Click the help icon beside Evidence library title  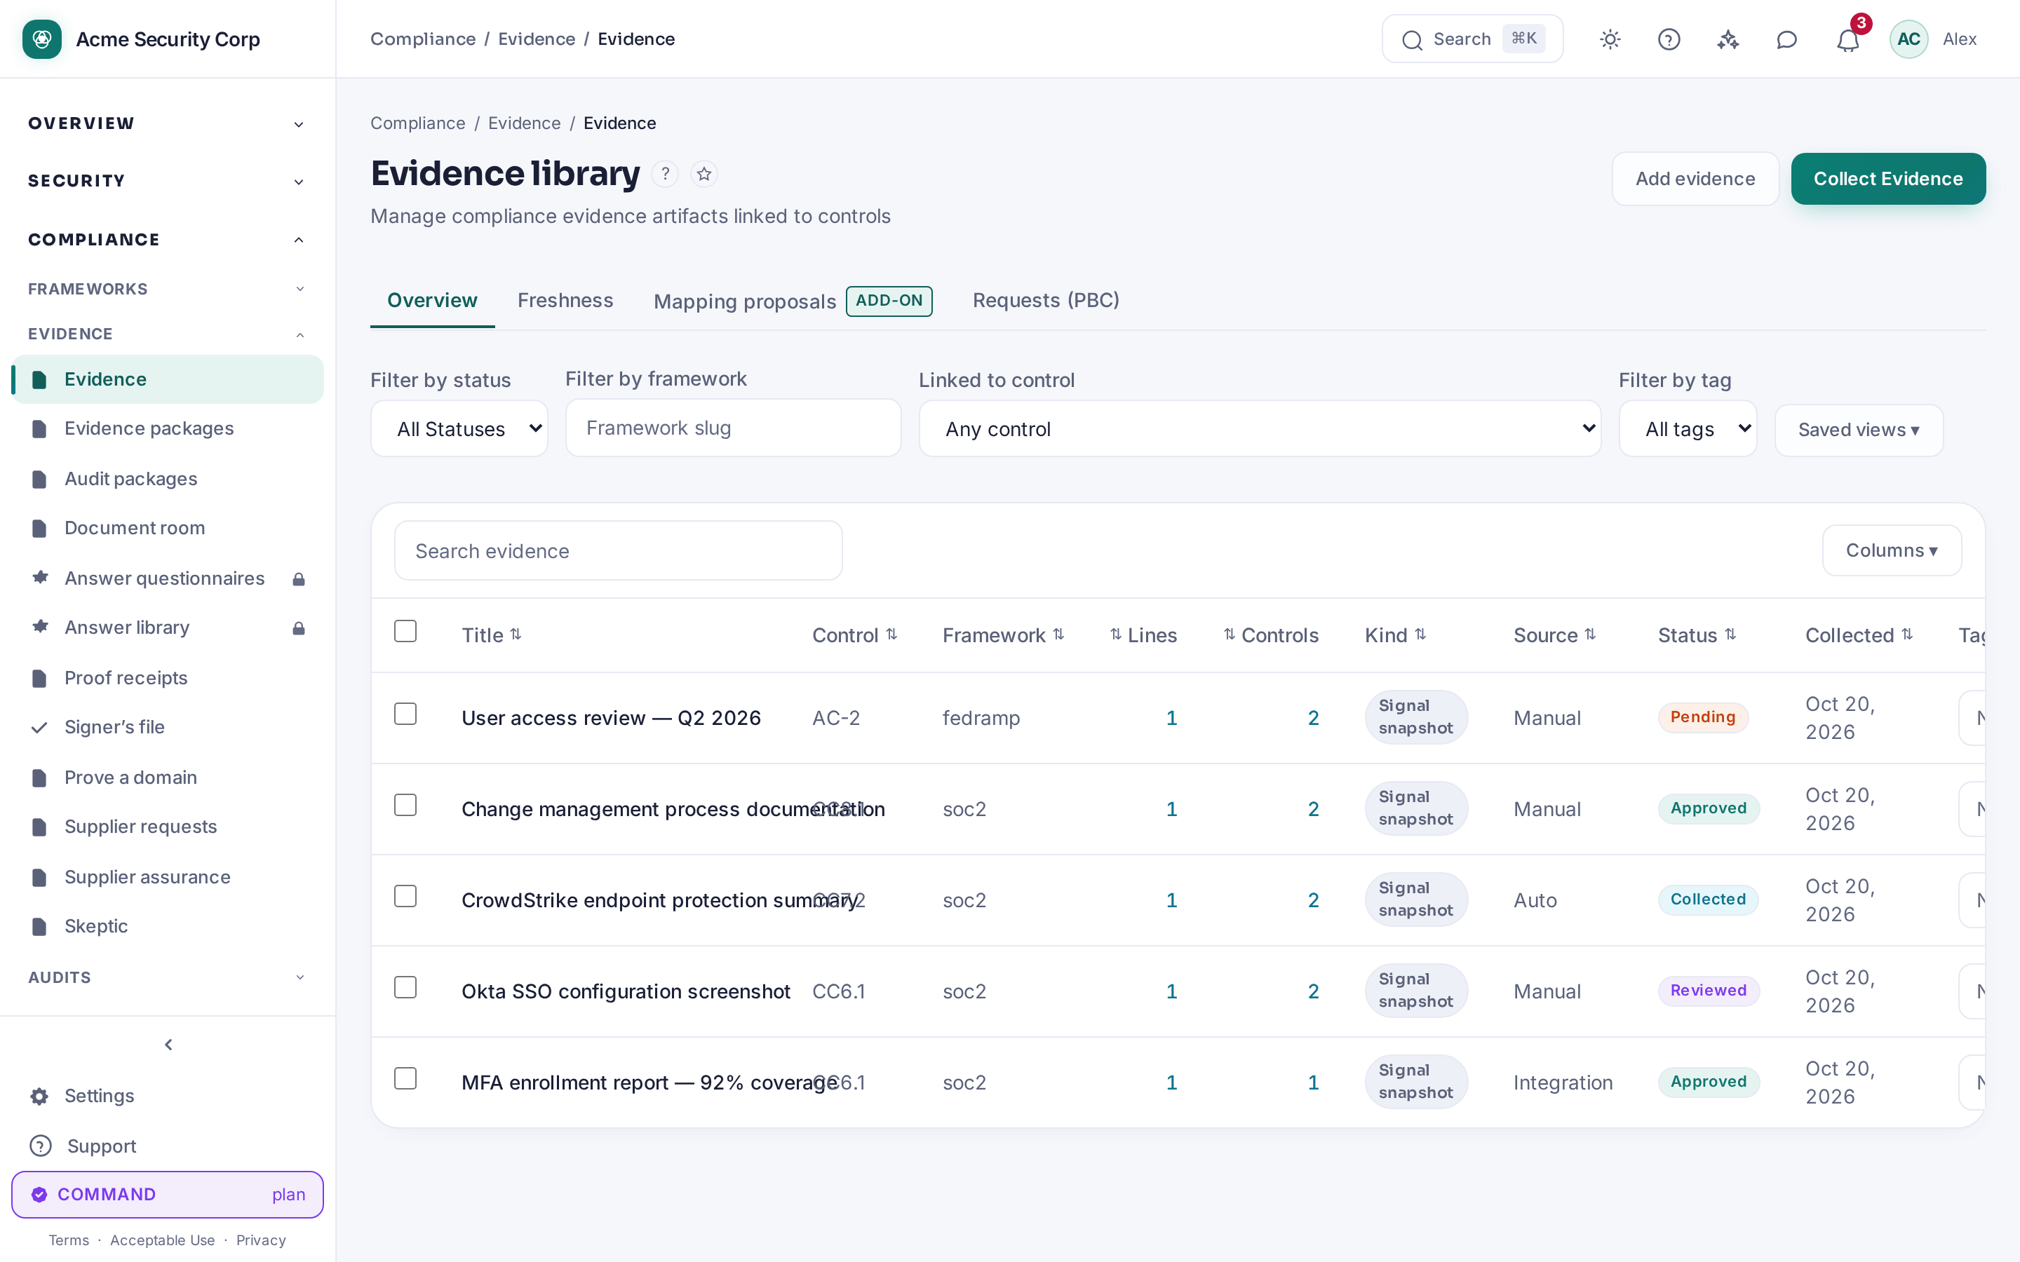[664, 174]
